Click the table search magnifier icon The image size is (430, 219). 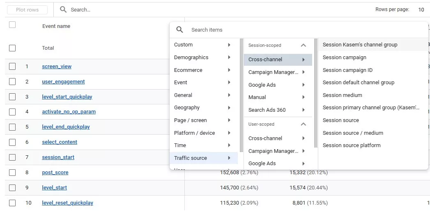pyautogui.click(x=63, y=9)
